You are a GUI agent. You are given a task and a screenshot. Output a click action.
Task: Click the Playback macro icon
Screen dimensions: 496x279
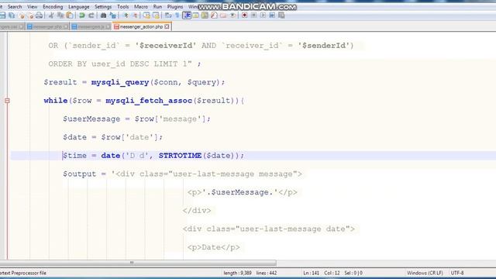click(263, 15)
